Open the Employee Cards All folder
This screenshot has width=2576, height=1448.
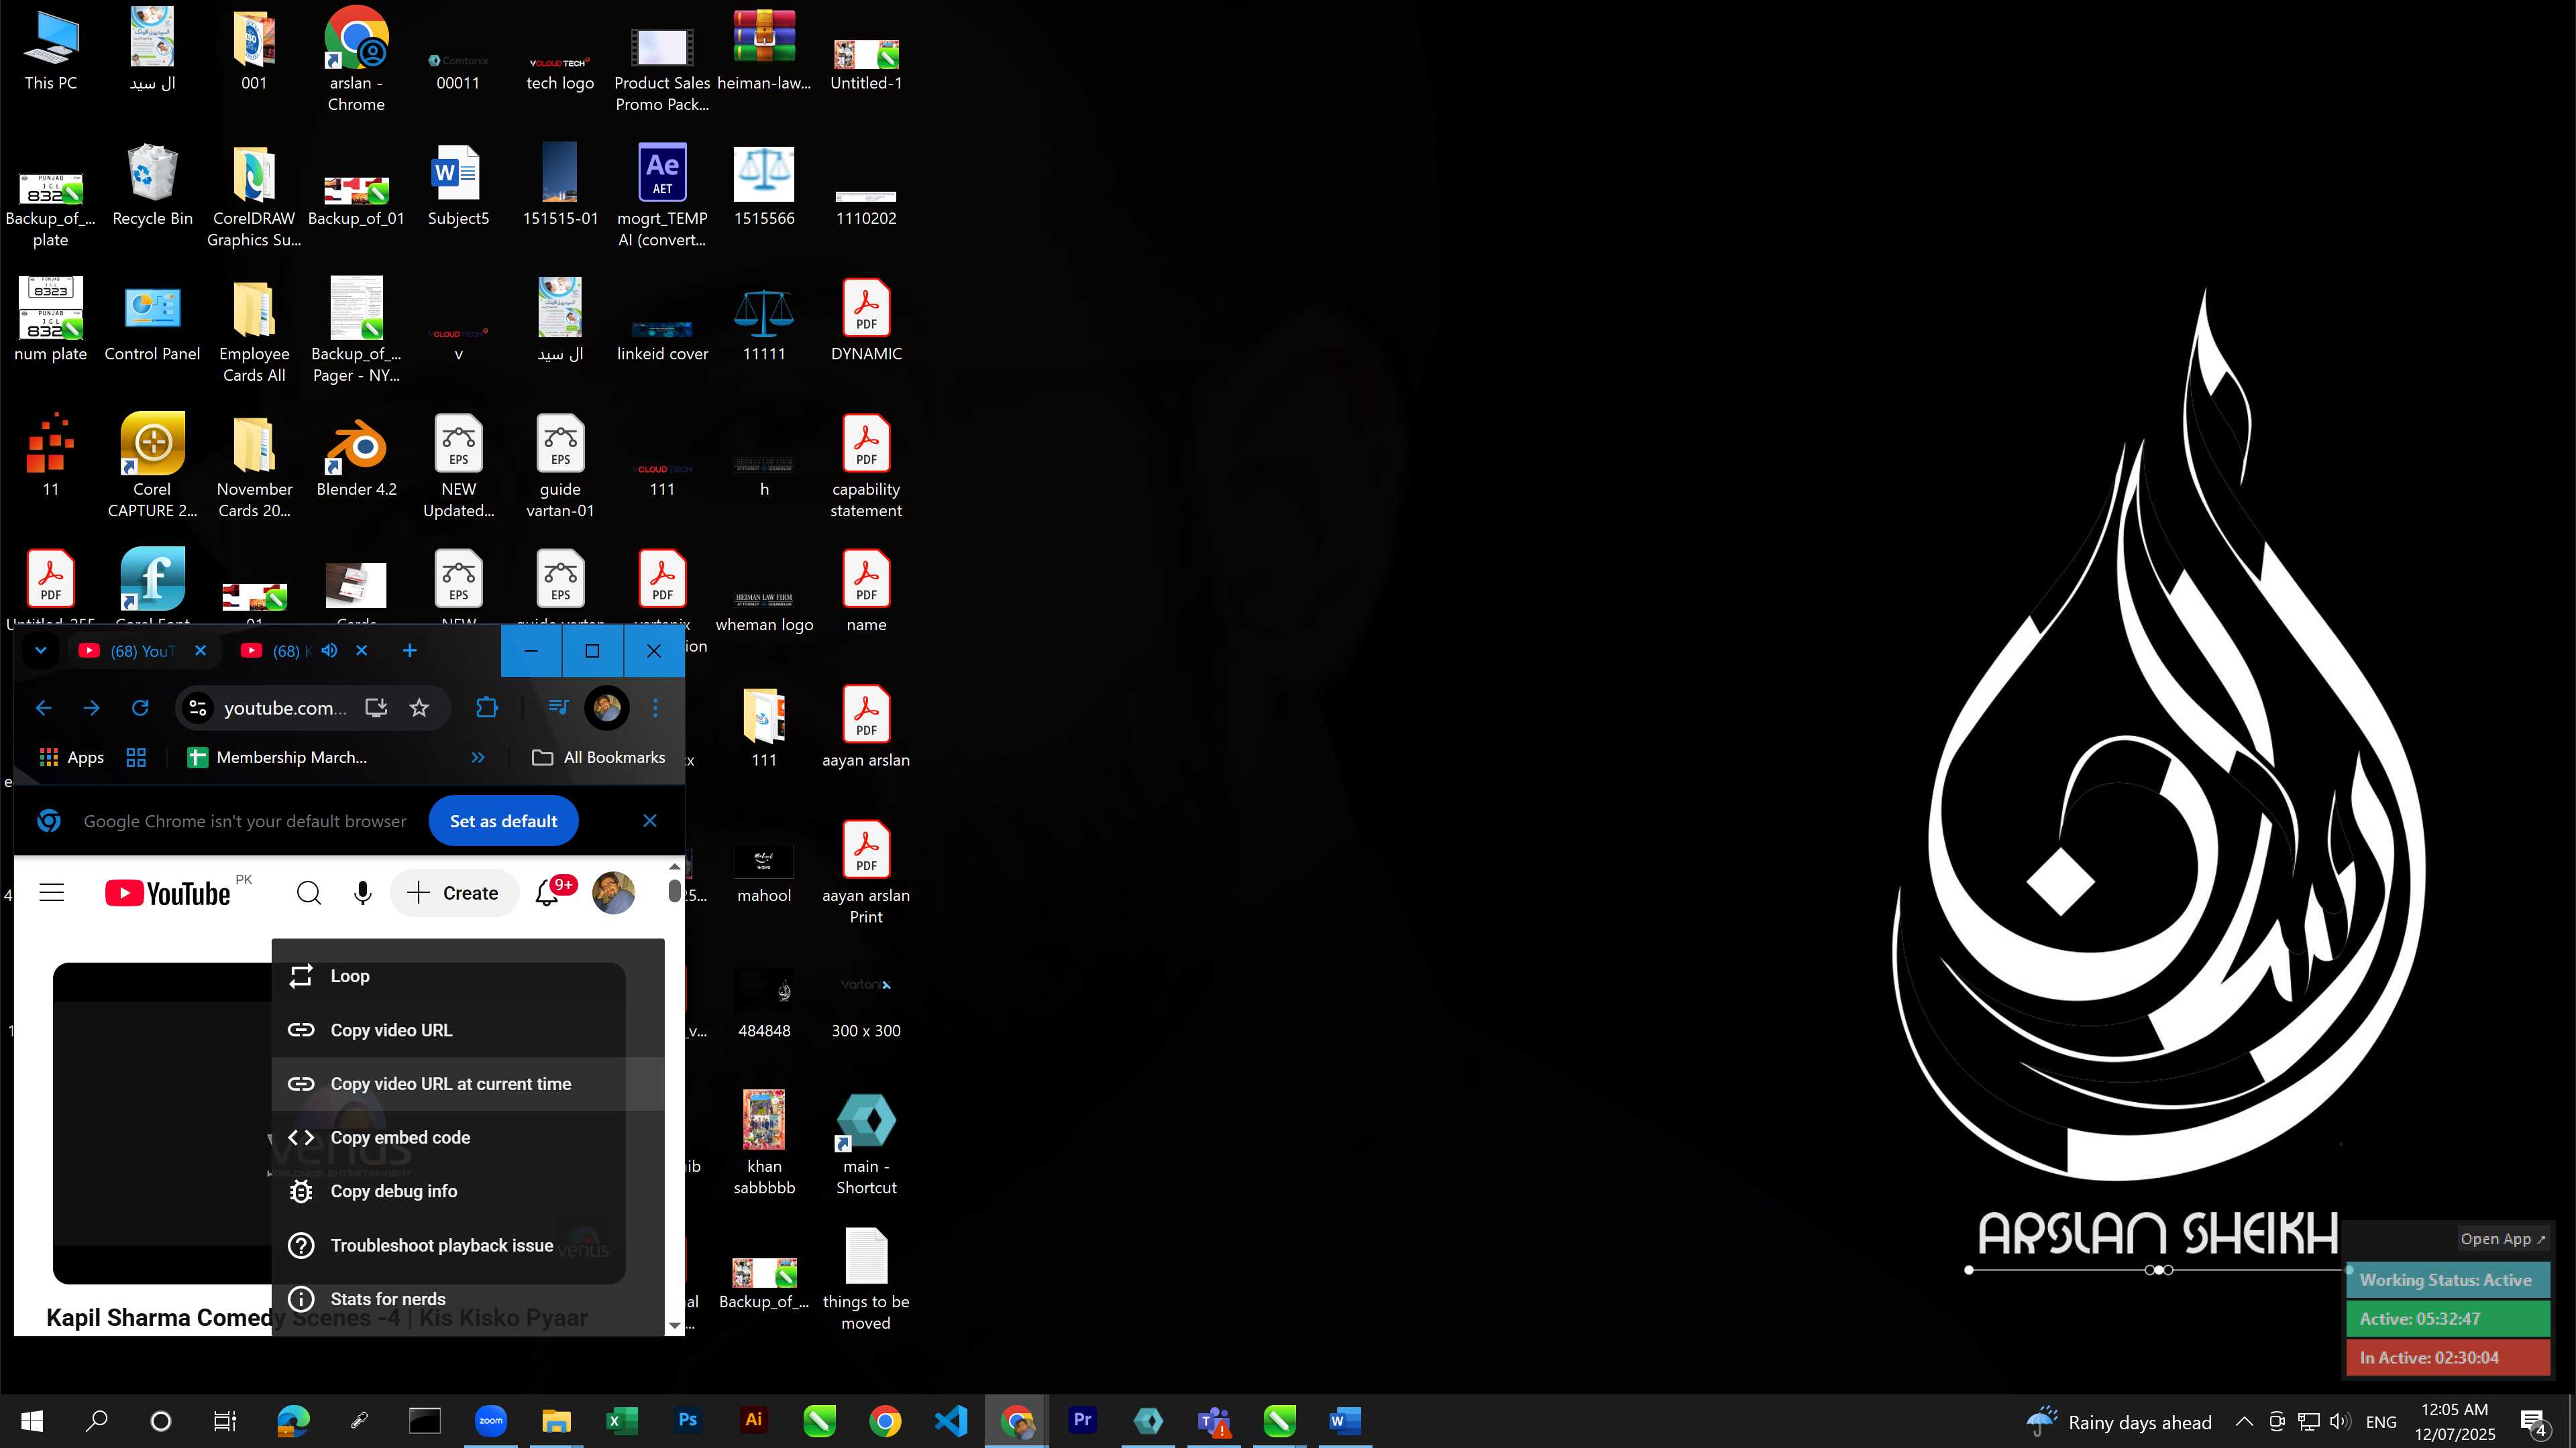pyautogui.click(x=254, y=330)
